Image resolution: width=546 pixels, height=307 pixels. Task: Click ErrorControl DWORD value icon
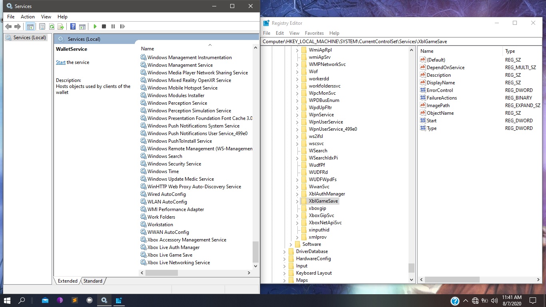pos(423,90)
